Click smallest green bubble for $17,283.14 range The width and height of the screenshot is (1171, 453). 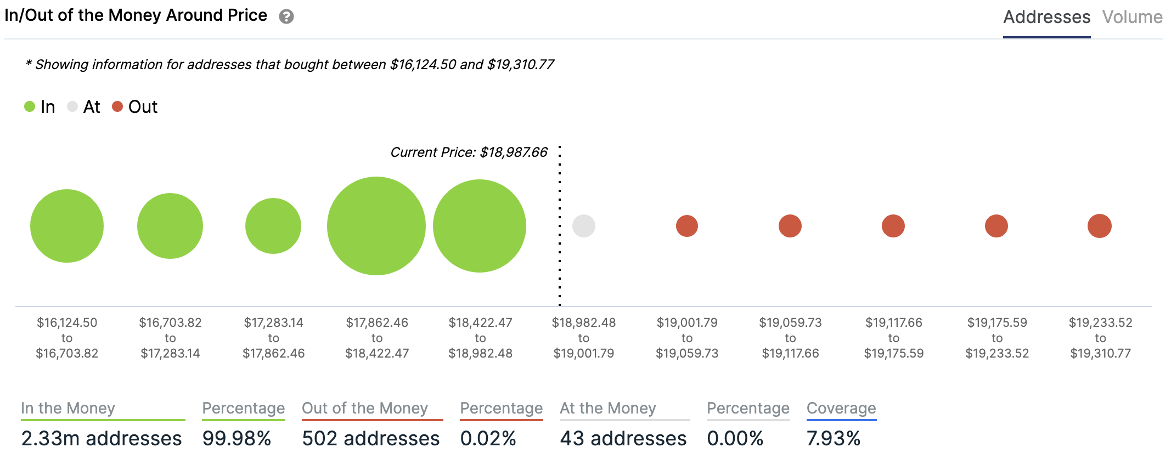tap(273, 226)
